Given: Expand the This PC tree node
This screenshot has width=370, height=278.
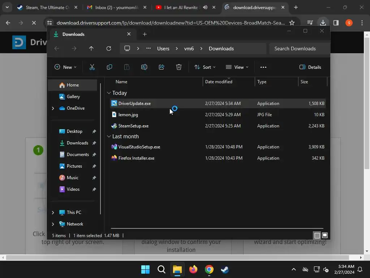Looking at the screenshot, I should coord(53,212).
